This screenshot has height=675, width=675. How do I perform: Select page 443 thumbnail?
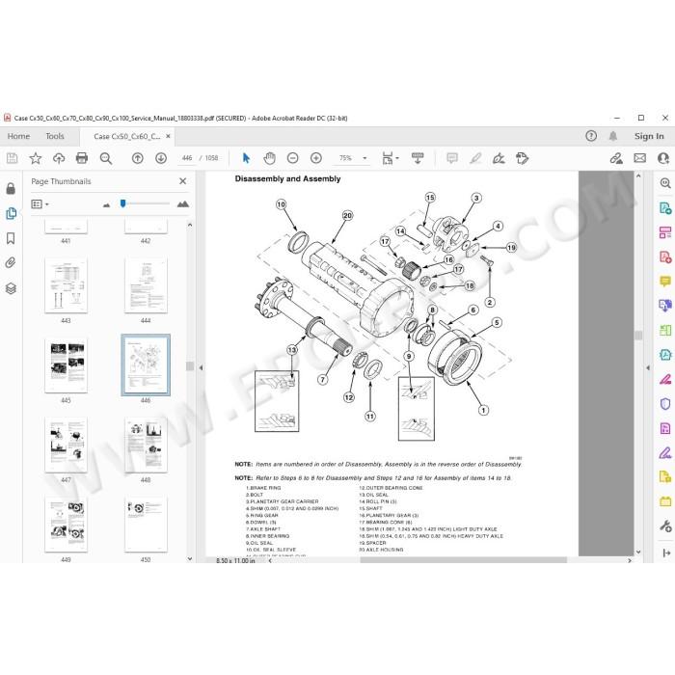pos(66,285)
